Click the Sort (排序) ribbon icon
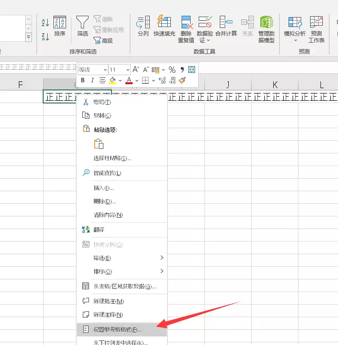338x345 pixels. pyautogui.click(x=59, y=27)
